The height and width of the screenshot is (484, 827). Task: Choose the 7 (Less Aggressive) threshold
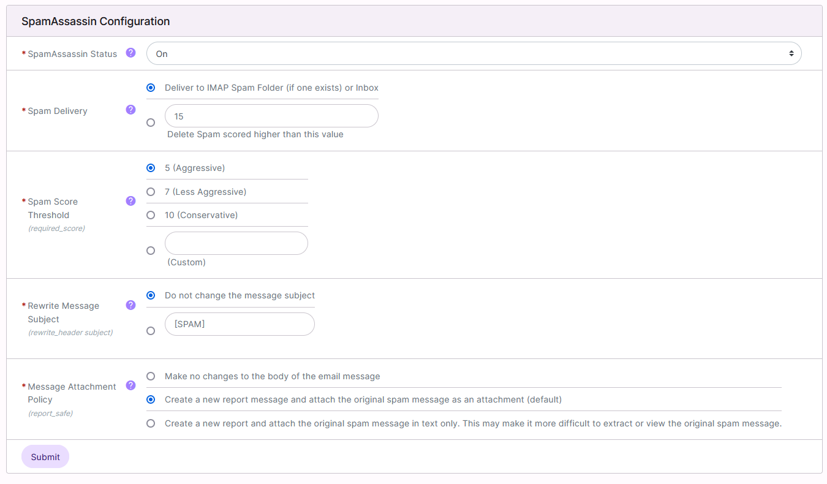tap(151, 192)
